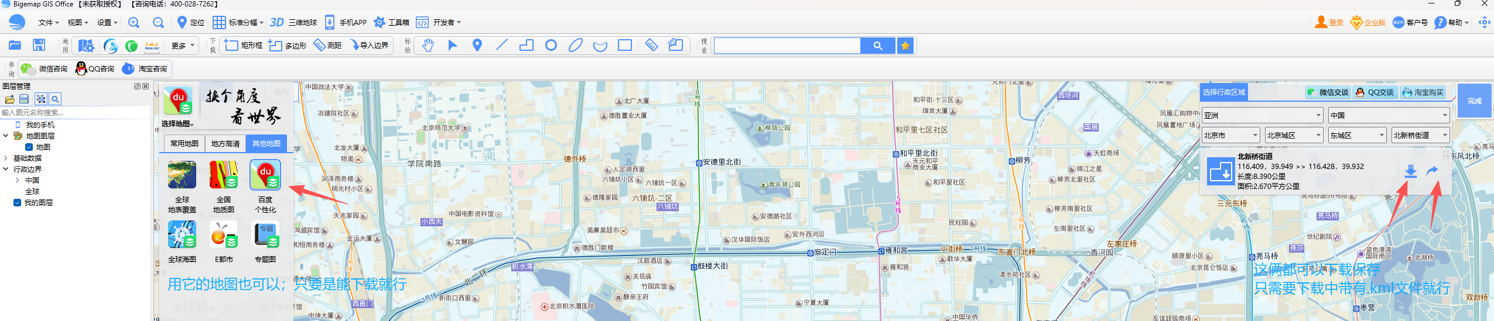Open the 3D 三维地球 globe view
1494x321 pixels.
[x=293, y=22]
